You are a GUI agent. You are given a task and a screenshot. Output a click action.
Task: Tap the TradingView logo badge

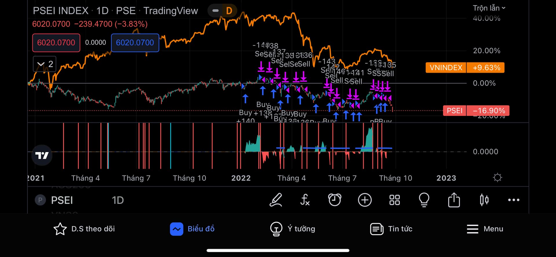coord(42,155)
